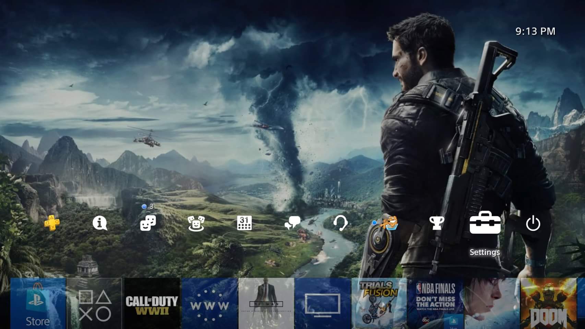Launch the Hitman game tile

point(266,303)
